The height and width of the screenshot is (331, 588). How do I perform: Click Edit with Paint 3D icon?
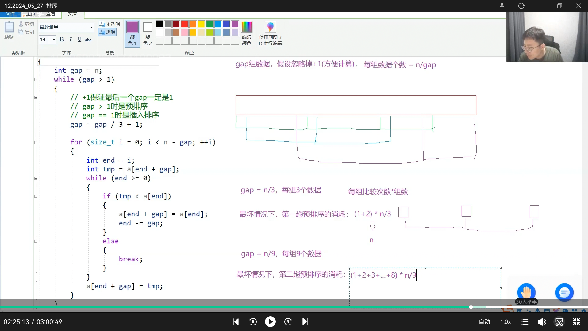tap(270, 33)
